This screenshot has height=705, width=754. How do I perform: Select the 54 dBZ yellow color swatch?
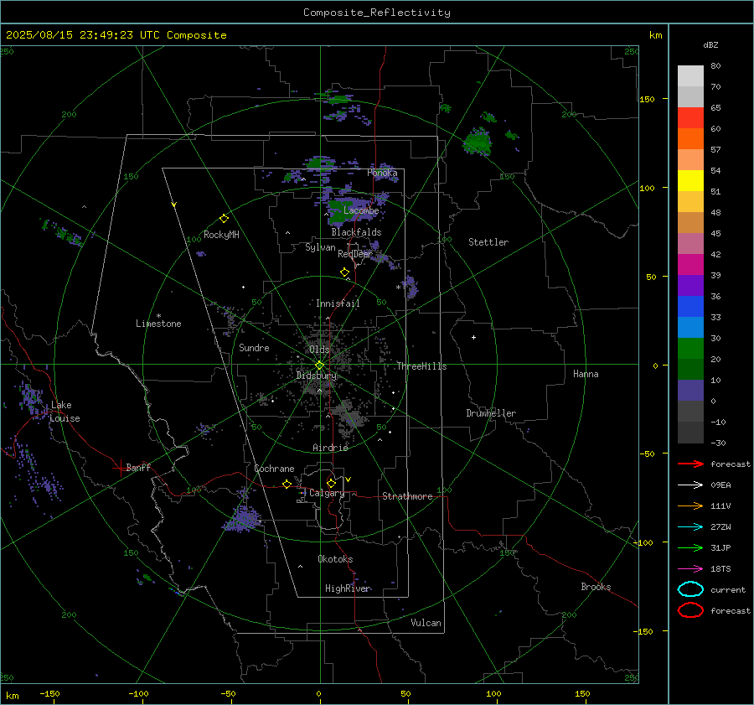690,181
